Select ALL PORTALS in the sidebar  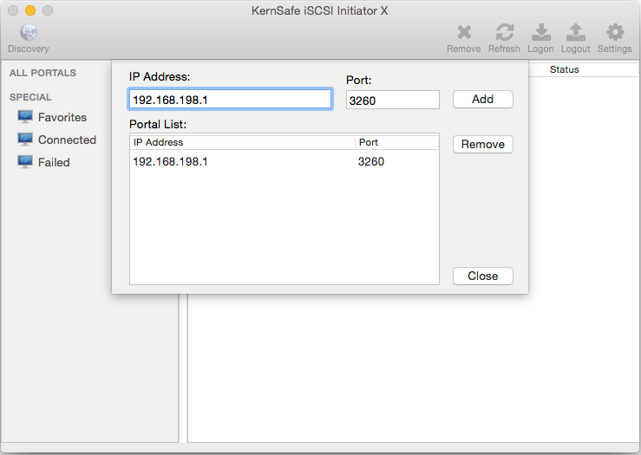(x=43, y=73)
